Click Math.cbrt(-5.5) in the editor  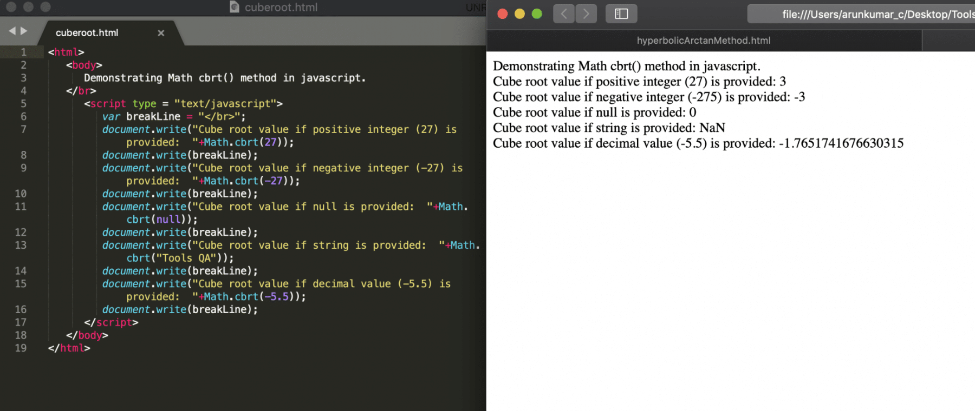pyautogui.click(x=252, y=296)
